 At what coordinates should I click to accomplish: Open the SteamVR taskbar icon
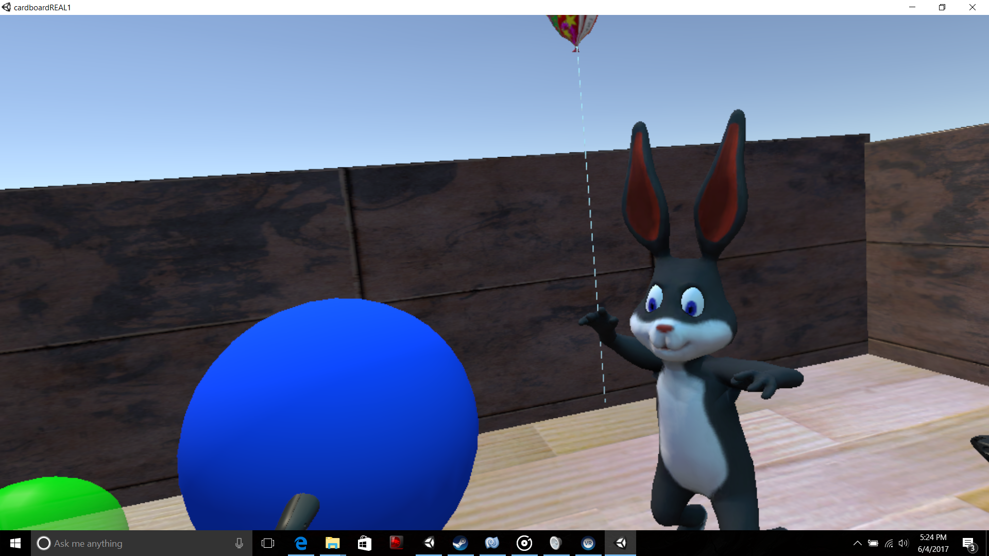(588, 543)
